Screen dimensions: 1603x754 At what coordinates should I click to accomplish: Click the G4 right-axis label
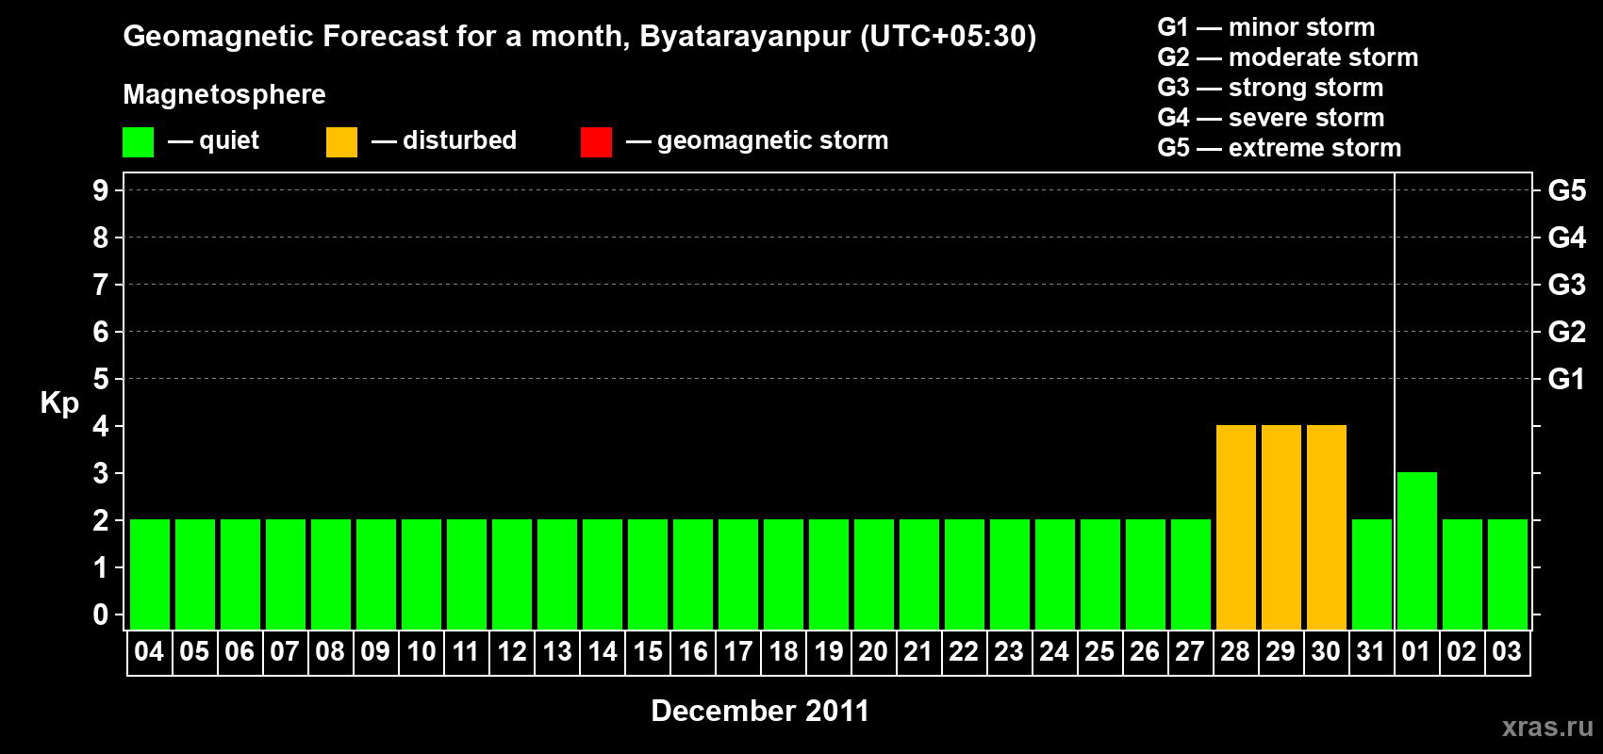tap(1566, 238)
